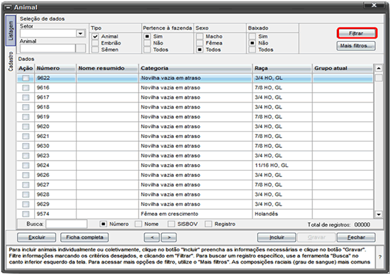Screen dimensions: 390x274
Task: Check the action box for animal 9617
Action: [26, 98]
